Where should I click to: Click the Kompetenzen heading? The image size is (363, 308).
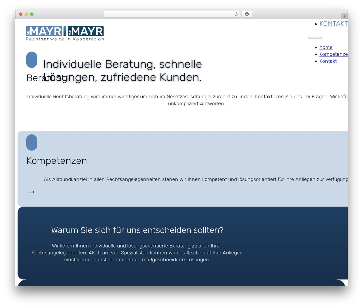(x=57, y=161)
